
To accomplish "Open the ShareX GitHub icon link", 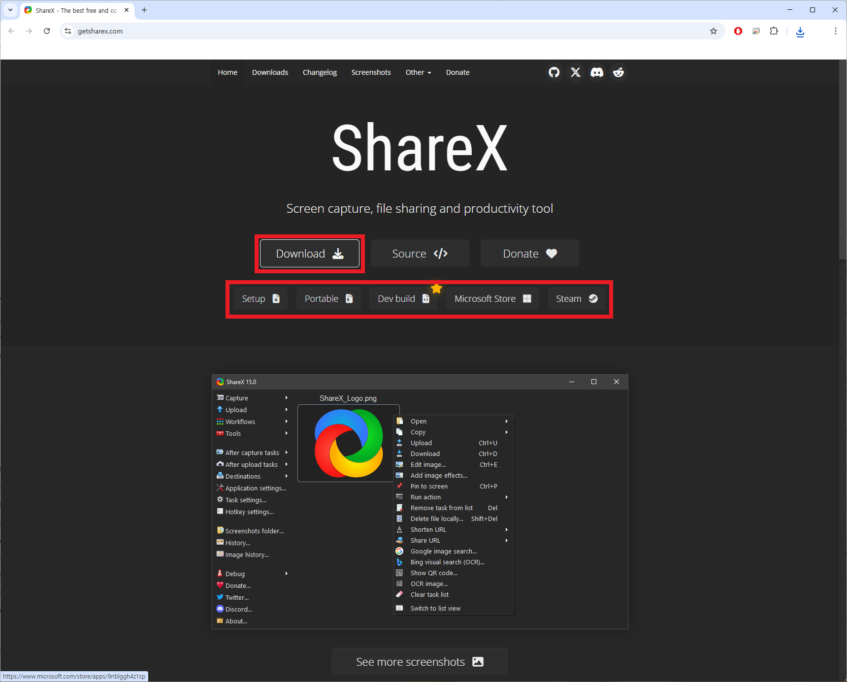I will point(554,72).
